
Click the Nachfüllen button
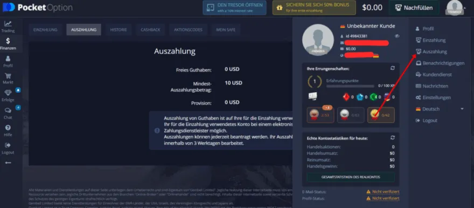414,8
